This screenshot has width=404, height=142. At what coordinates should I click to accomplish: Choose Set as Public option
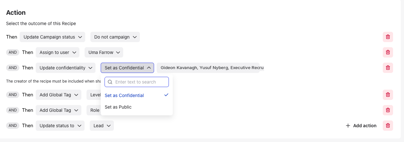click(137, 107)
